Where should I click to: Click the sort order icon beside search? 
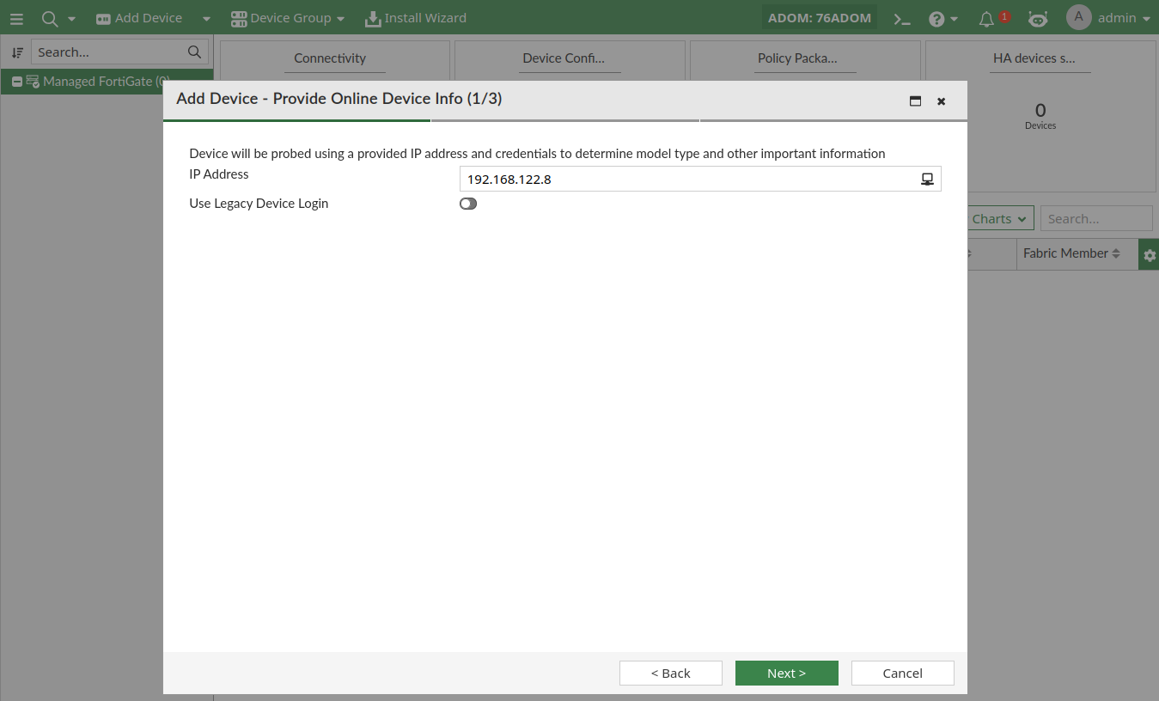pyautogui.click(x=17, y=52)
